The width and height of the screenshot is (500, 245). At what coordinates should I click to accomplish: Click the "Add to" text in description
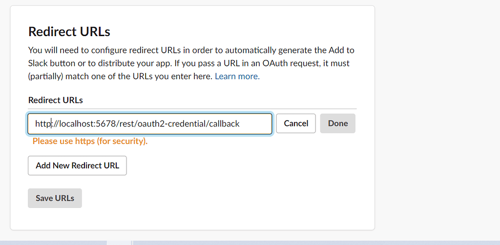[342, 50]
